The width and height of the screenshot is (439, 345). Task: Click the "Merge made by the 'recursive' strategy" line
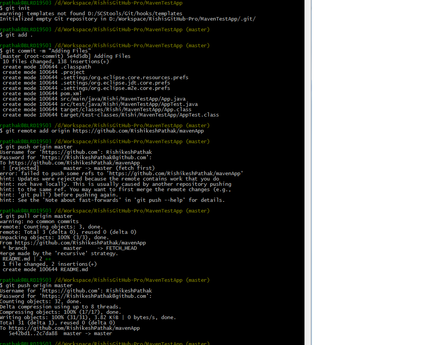point(59,253)
